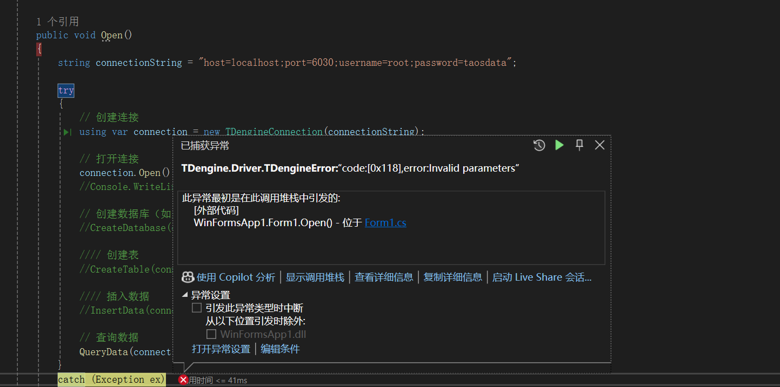Image resolution: width=780 pixels, height=387 pixels.
Task: Toggle the WinFormsApp1.dll exclusion checkbox
Action: pos(211,335)
